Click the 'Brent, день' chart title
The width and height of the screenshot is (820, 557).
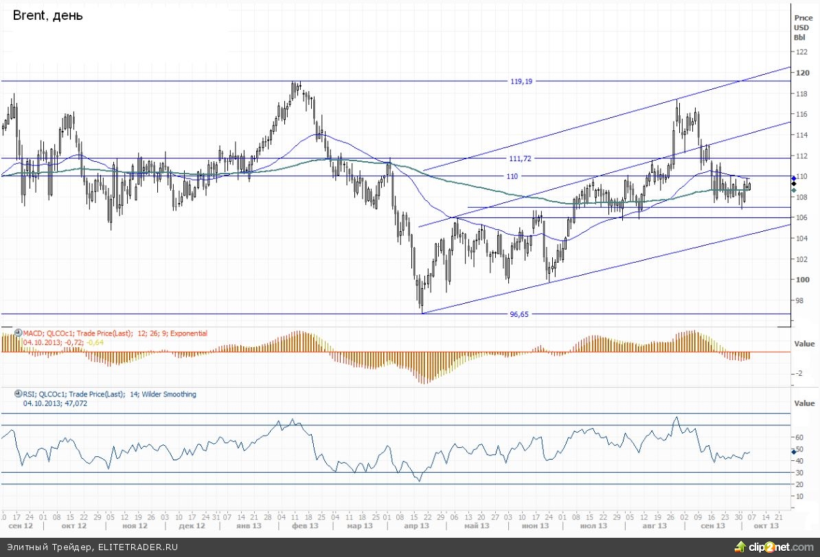click(48, 15)
